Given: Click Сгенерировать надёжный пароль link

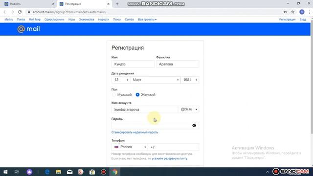Looking at the screenshot, I should (135, 132).
